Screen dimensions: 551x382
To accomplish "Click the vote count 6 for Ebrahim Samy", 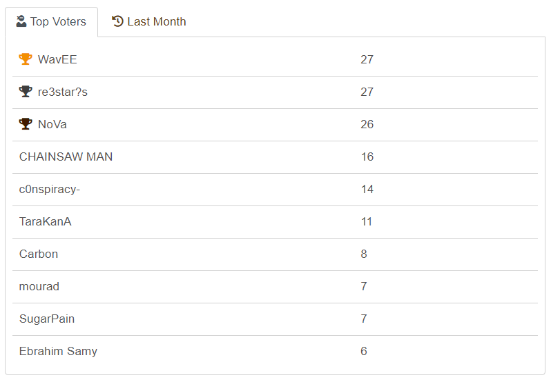I will click(364, 351).
